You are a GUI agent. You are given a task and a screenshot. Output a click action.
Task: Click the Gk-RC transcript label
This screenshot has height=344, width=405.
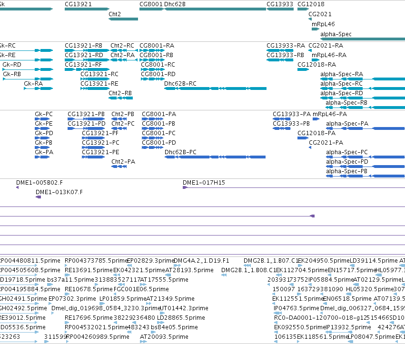click(8, 46)
